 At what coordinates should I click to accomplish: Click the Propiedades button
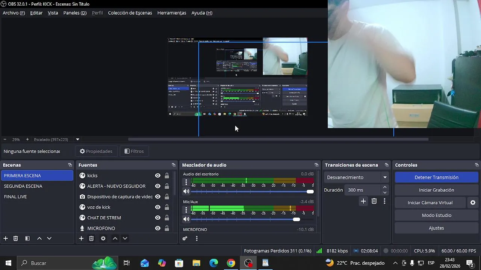click(96, 151)
